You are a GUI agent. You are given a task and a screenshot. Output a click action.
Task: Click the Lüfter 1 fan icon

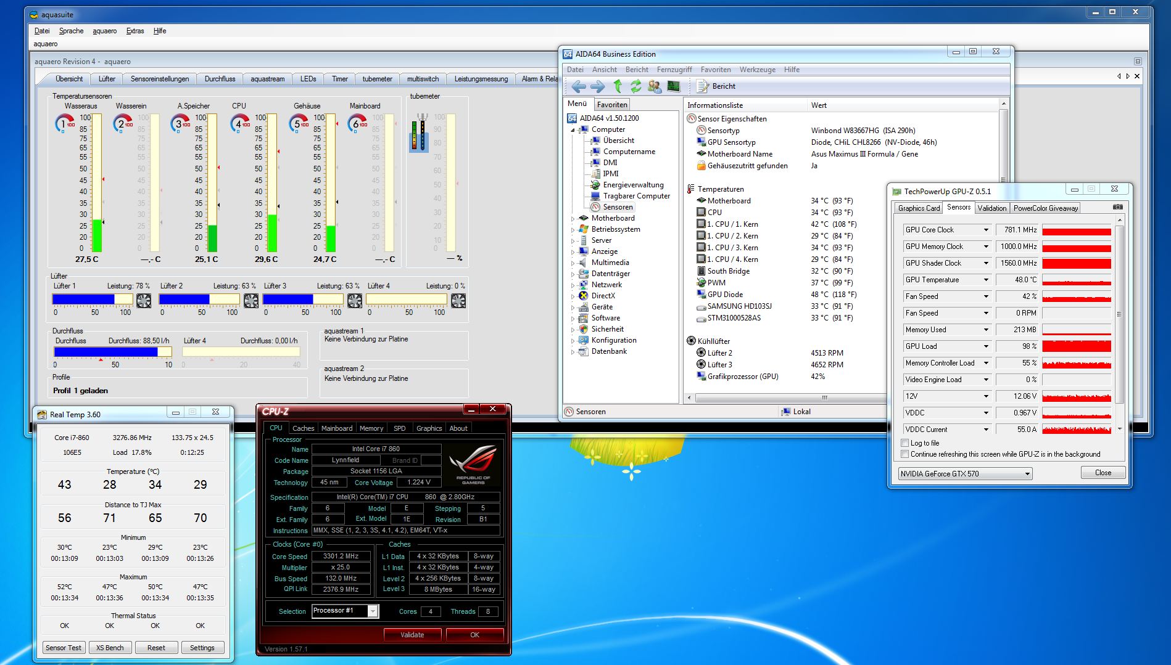(144, 300)
